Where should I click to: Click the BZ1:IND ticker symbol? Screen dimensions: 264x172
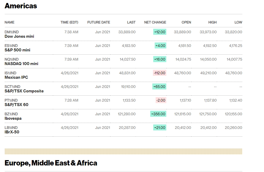click(11, 114)
